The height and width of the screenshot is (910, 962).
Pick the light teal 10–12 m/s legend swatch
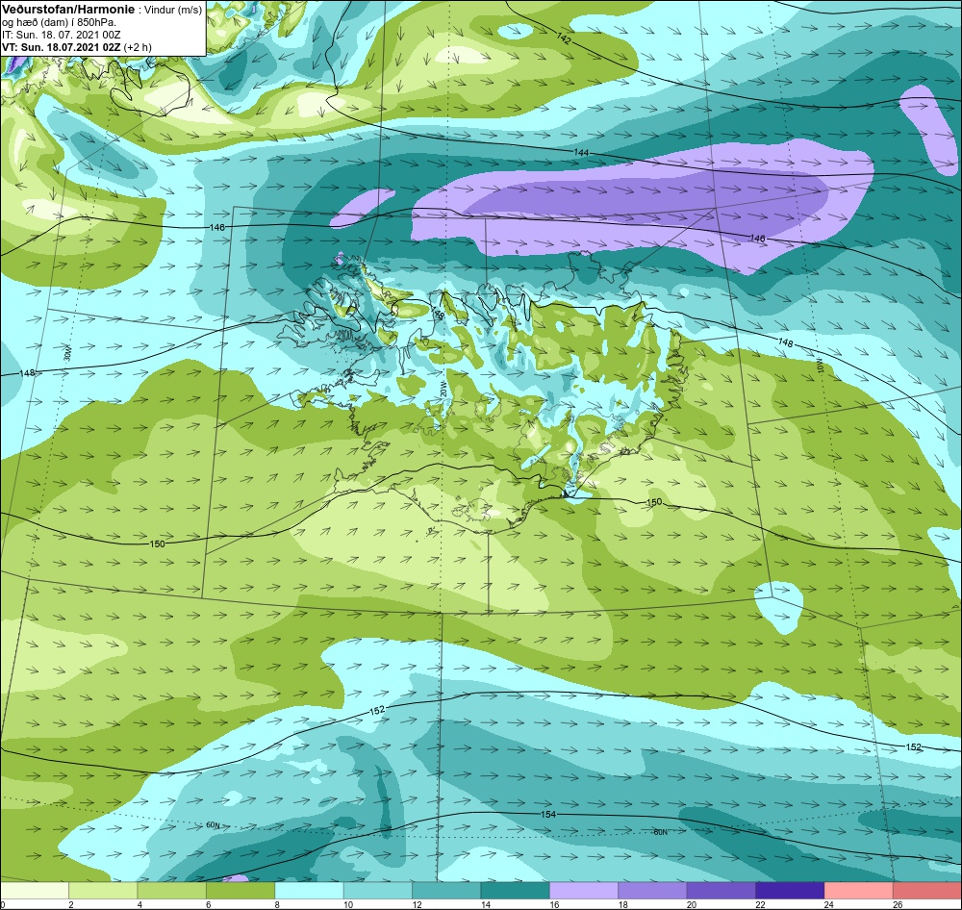coord(378,890)
